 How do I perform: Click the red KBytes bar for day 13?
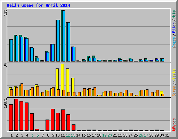click(73, 128)
